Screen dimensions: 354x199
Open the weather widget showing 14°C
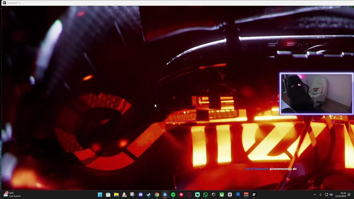click(12, 195)
